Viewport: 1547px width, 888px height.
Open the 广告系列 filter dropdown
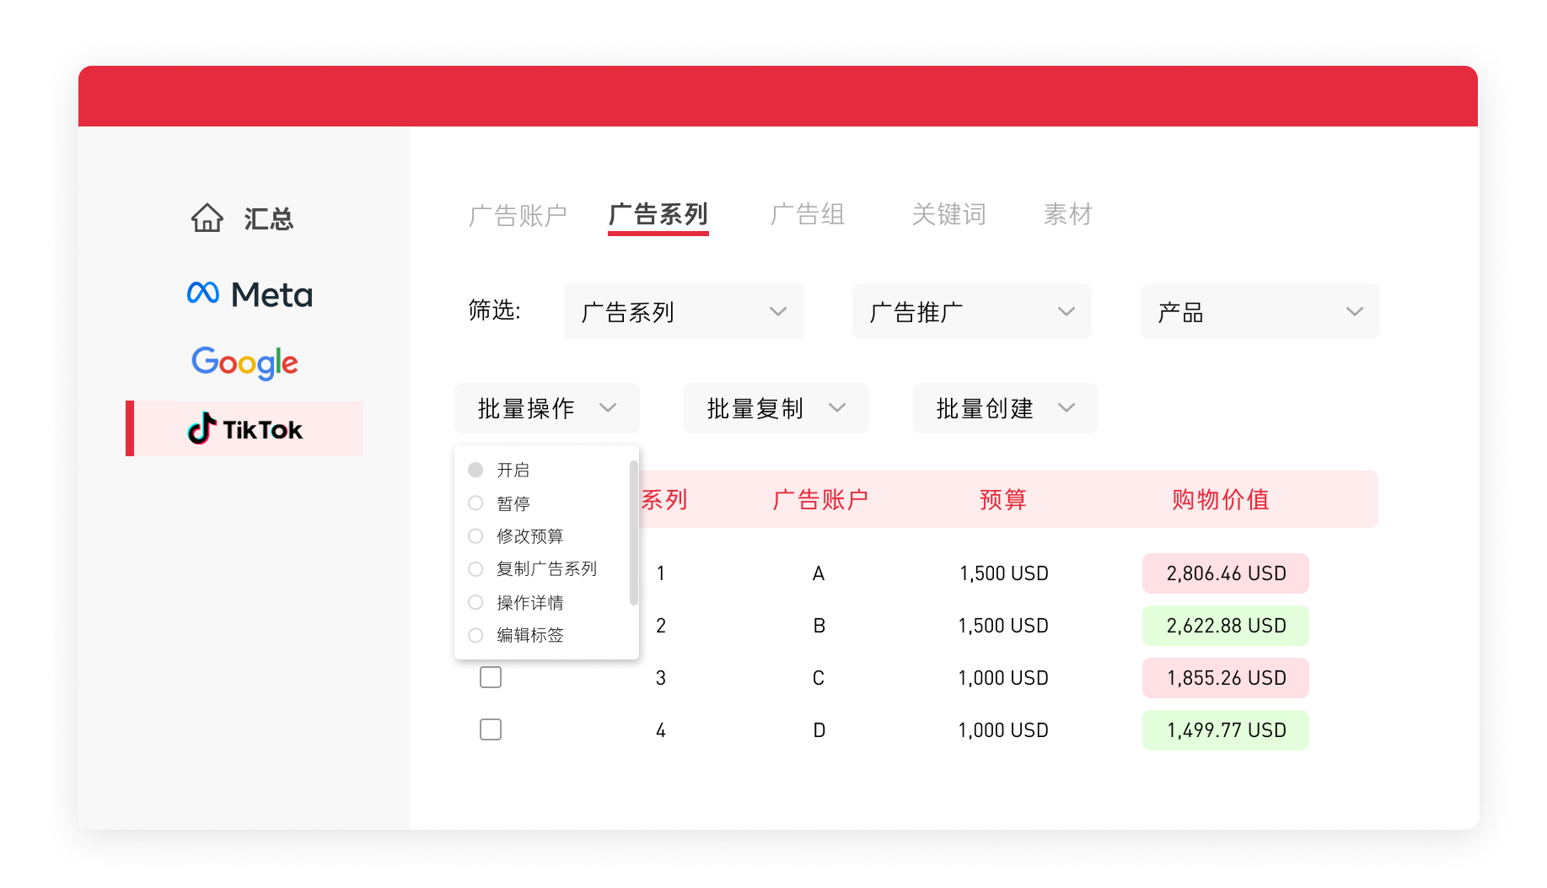point(683,311)
